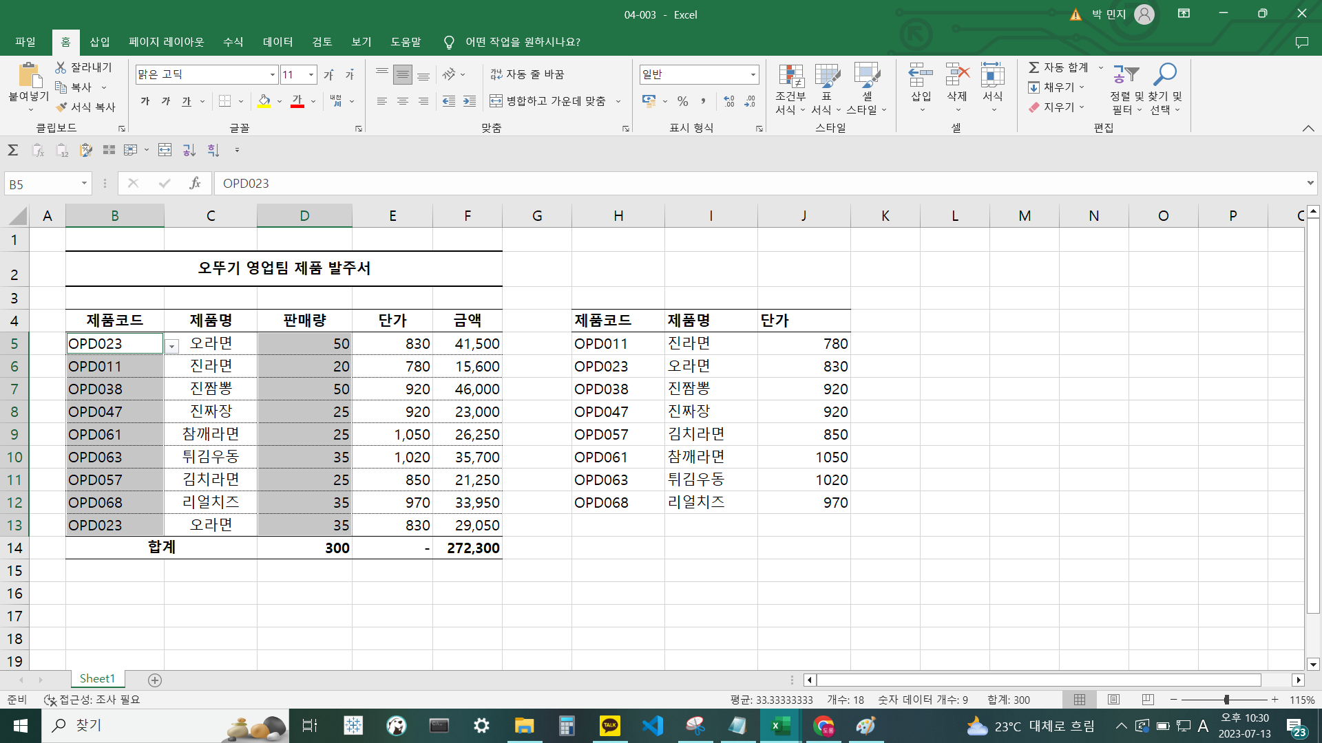Open the font name dropdown (맑은 고딕)
The width and height of the screenshot is (1322, 743).
[x=273, y=74]
